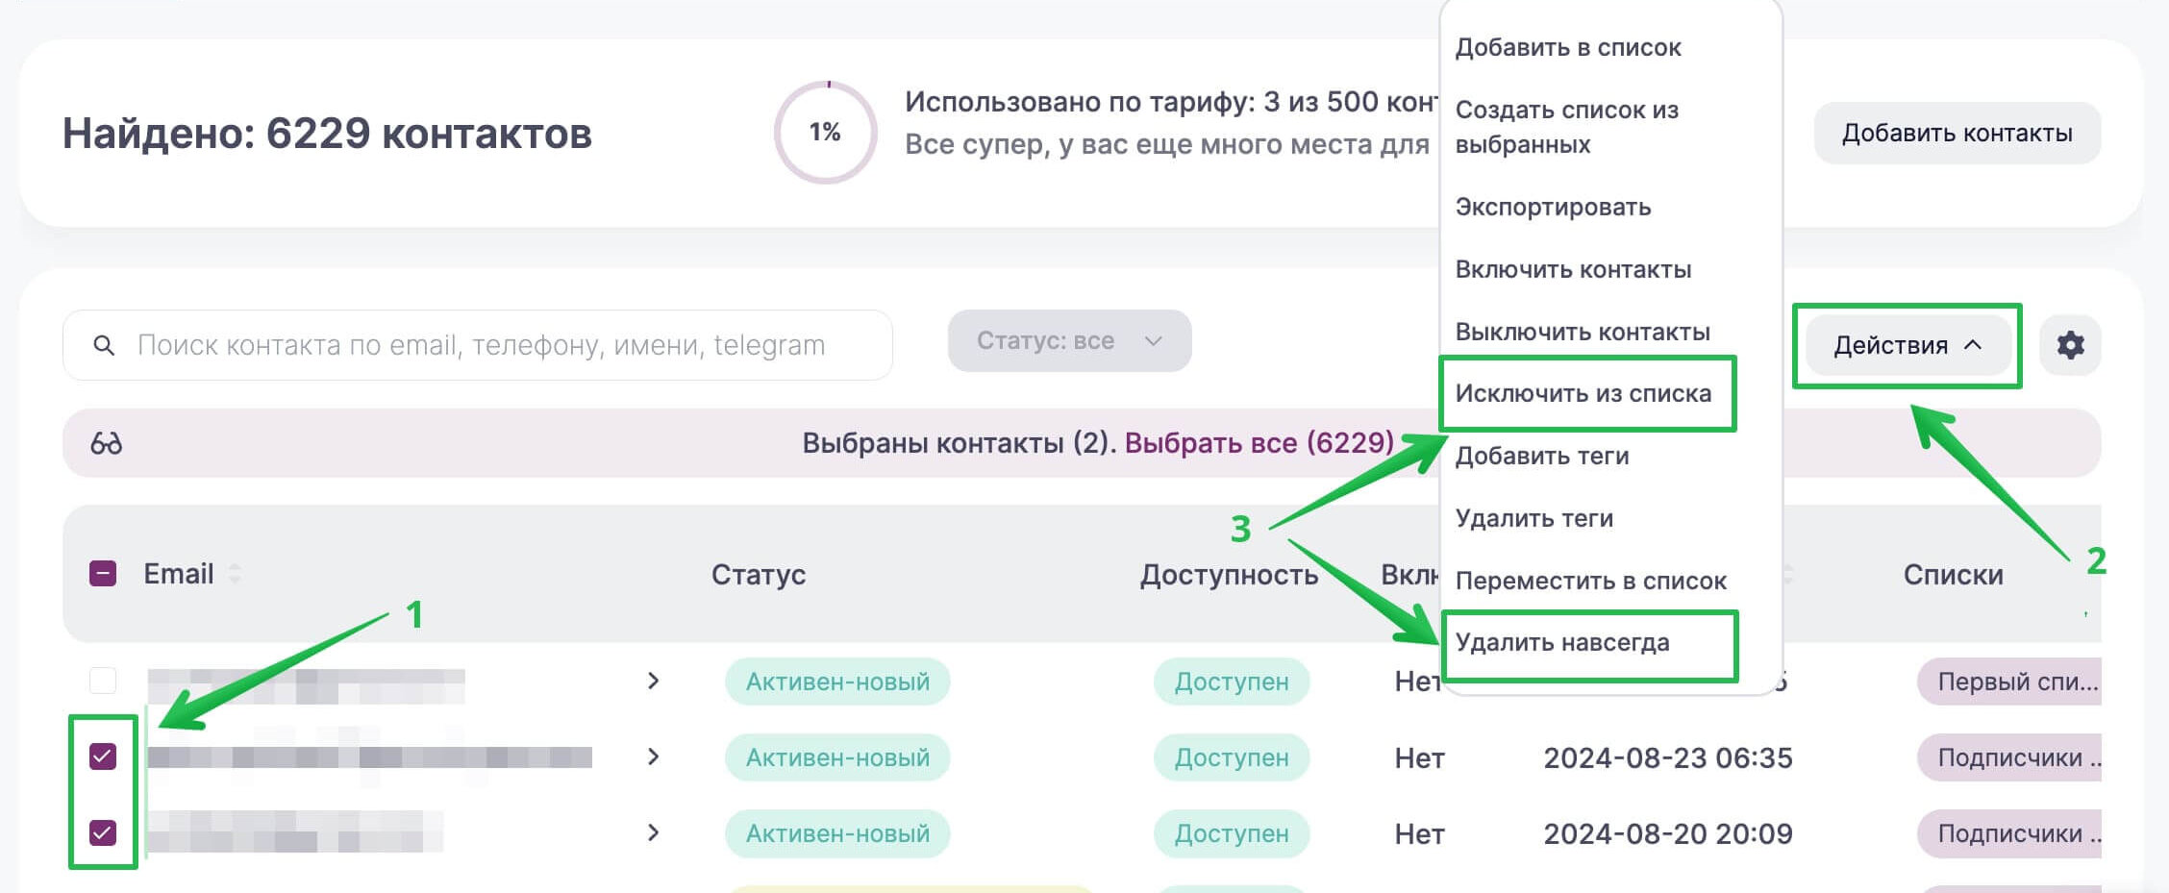Click the Выбрать все (6229) link

(x=1259, y=443)
